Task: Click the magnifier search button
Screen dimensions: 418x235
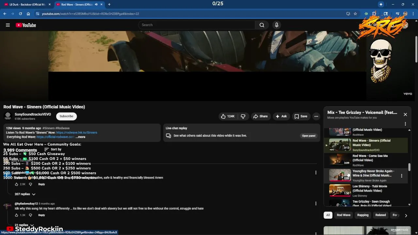Action: (262, 25)
